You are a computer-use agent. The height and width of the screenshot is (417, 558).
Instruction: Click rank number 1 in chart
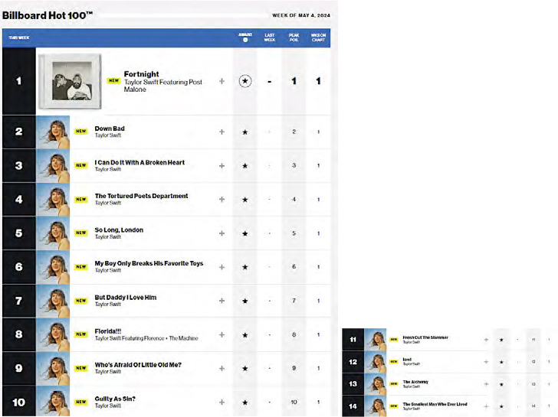[19, 81]
